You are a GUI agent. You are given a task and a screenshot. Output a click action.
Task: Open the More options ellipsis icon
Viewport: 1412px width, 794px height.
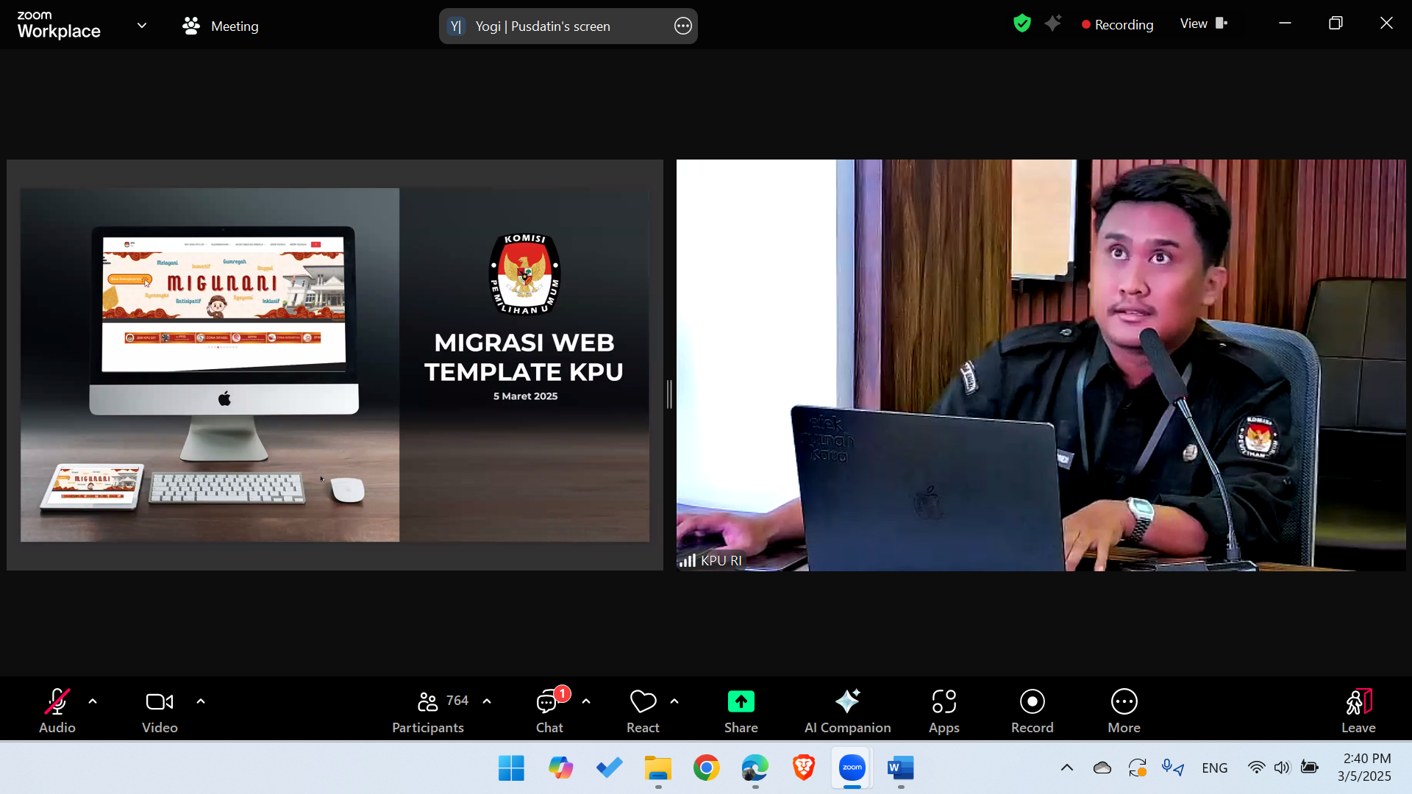pos(1124,702)
